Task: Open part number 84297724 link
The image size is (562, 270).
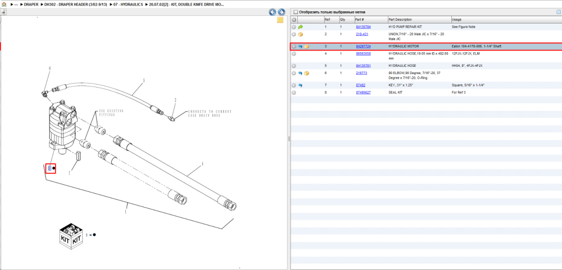Action: [363, 47]
